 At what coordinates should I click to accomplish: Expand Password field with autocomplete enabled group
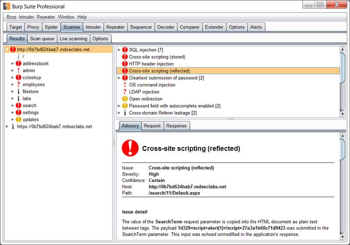(119, 106)
